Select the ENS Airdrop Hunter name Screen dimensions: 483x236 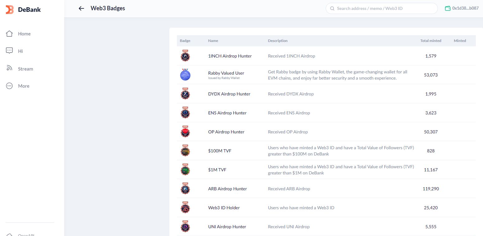coord(227,113)
